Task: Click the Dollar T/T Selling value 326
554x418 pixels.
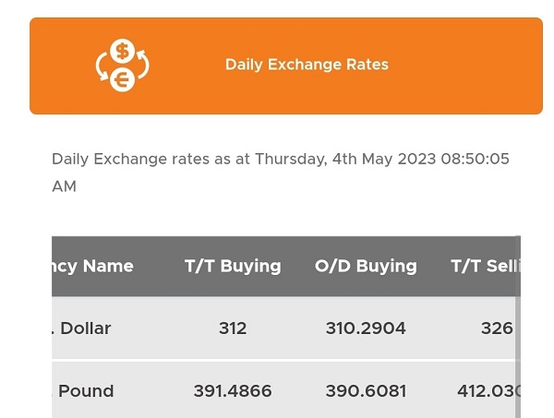Action: click(x=497, y=328)
